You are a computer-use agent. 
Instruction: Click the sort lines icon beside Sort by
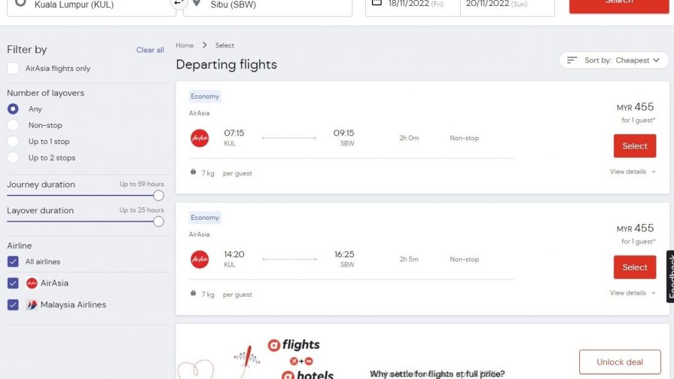pyautogui.click(x=572, y=61)
